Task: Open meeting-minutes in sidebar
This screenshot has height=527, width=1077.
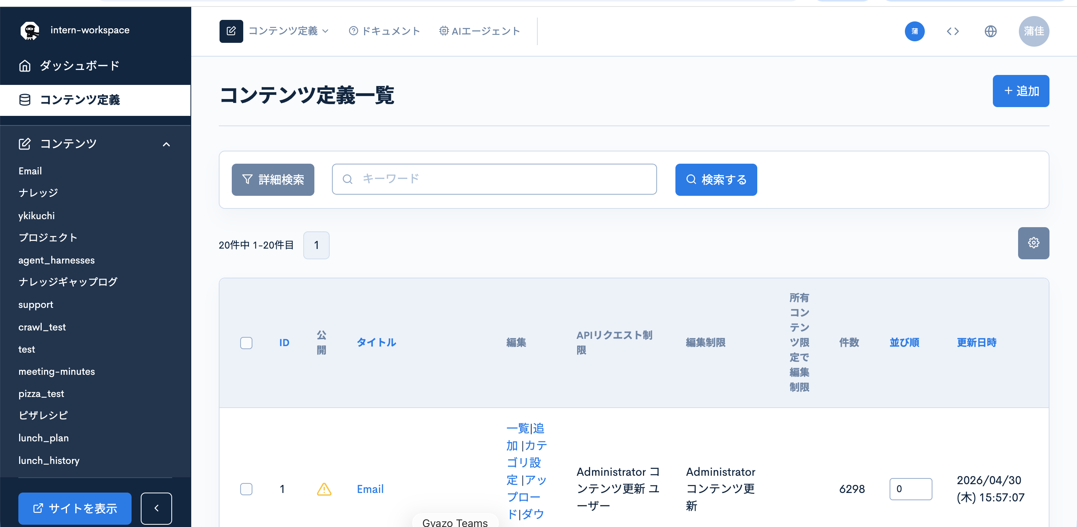Action: pyautogui.click(x=57, y=371)
